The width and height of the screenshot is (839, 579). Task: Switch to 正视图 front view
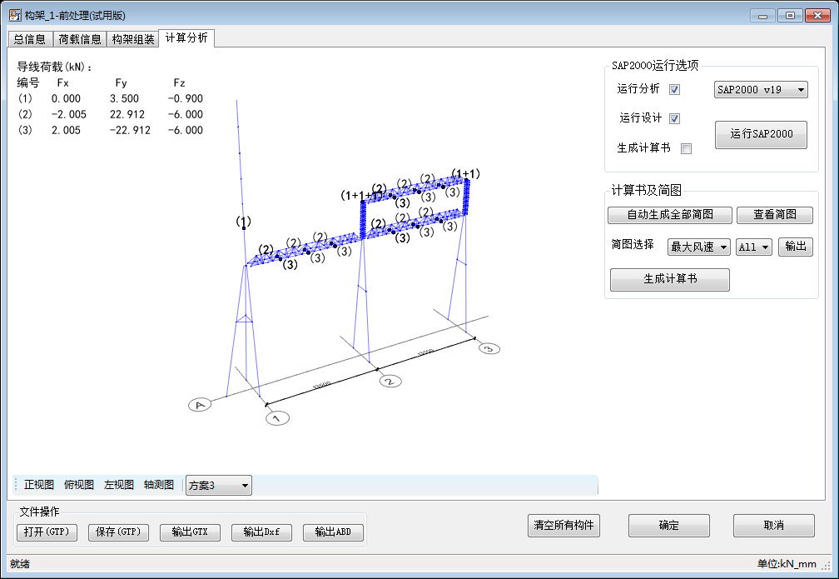[39, 485]
